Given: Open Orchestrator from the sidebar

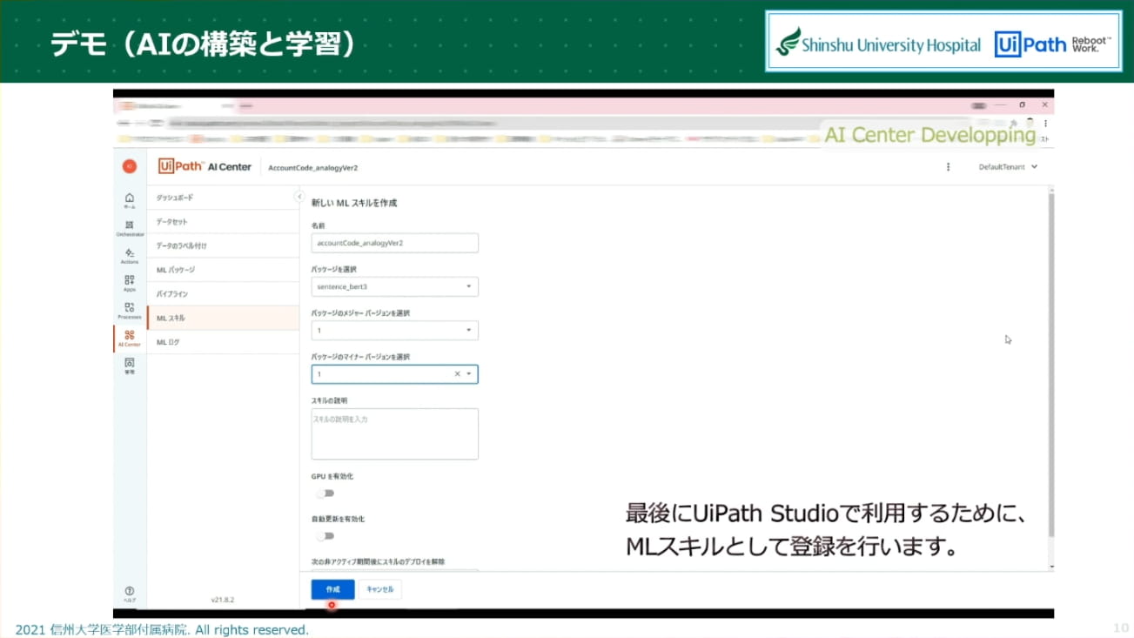Looking at the screenshot, I should tap(130, 228).
